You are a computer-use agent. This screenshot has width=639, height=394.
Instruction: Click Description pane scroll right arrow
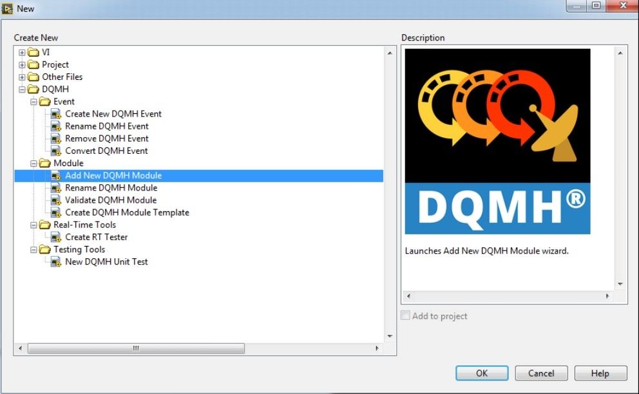pyautogui.click(x=607, y=296)
